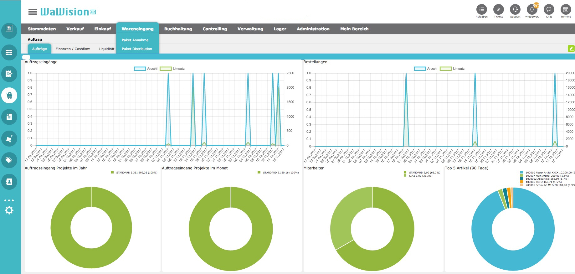This screenshot has height=274, width=575.
Task: Open the Chat bubble icon
Action: click(549, 9)
